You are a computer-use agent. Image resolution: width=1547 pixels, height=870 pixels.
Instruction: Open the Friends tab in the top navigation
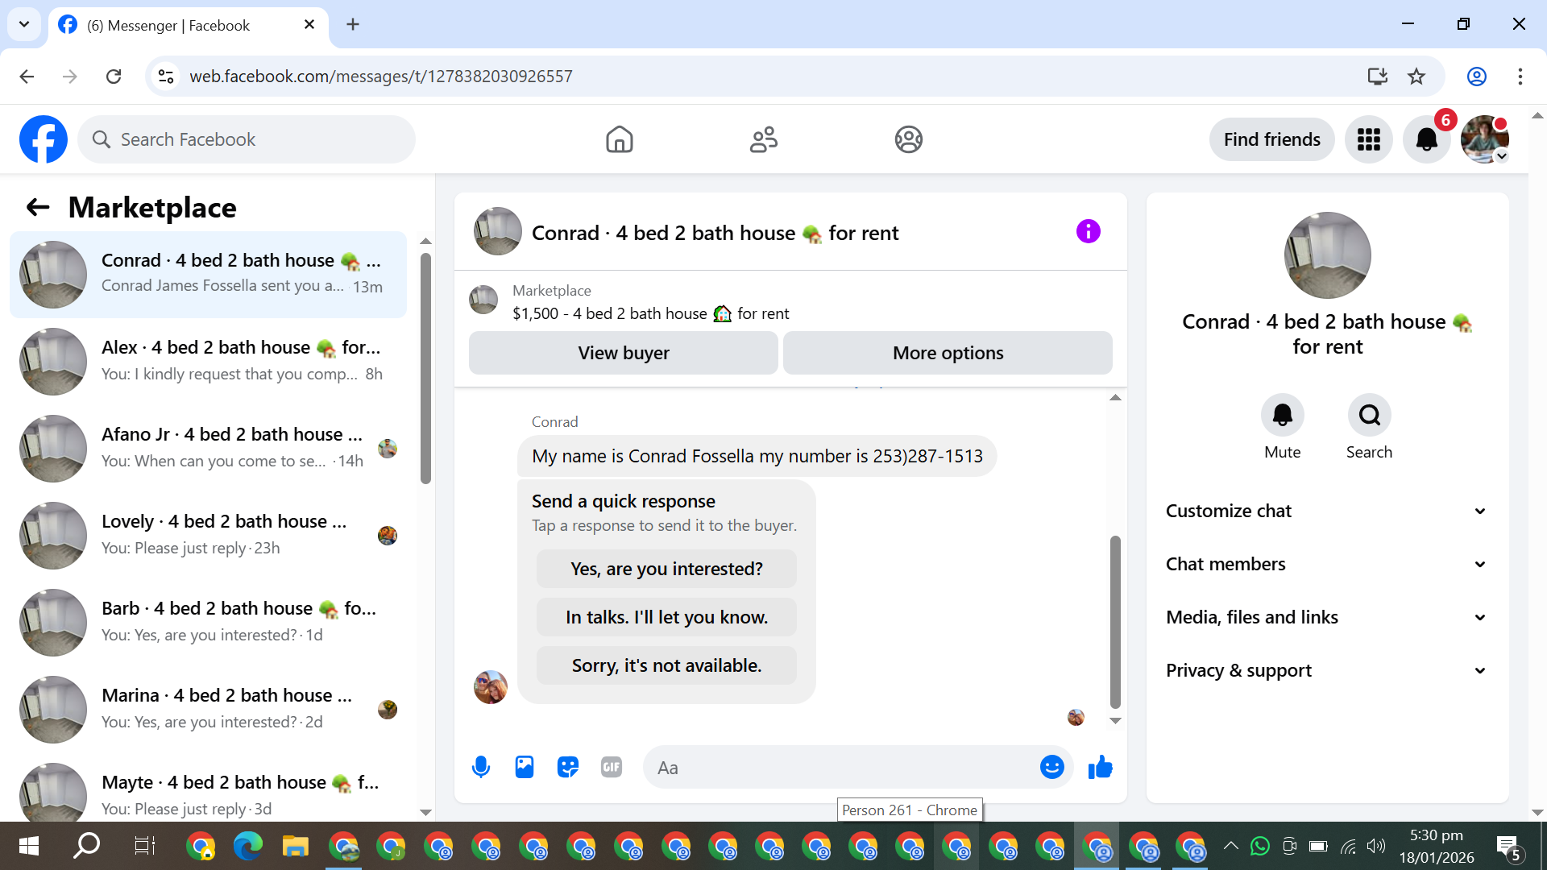[x=763, y=139]
